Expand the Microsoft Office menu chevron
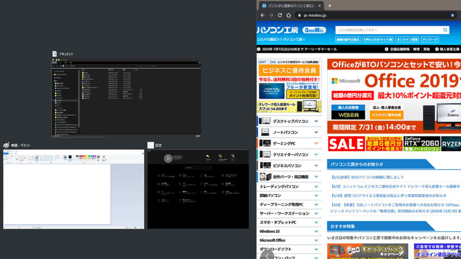 click(x=316, y=240)
